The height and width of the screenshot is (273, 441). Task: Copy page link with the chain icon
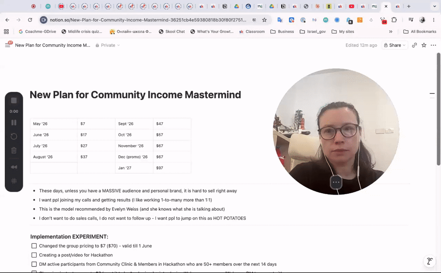414,45
